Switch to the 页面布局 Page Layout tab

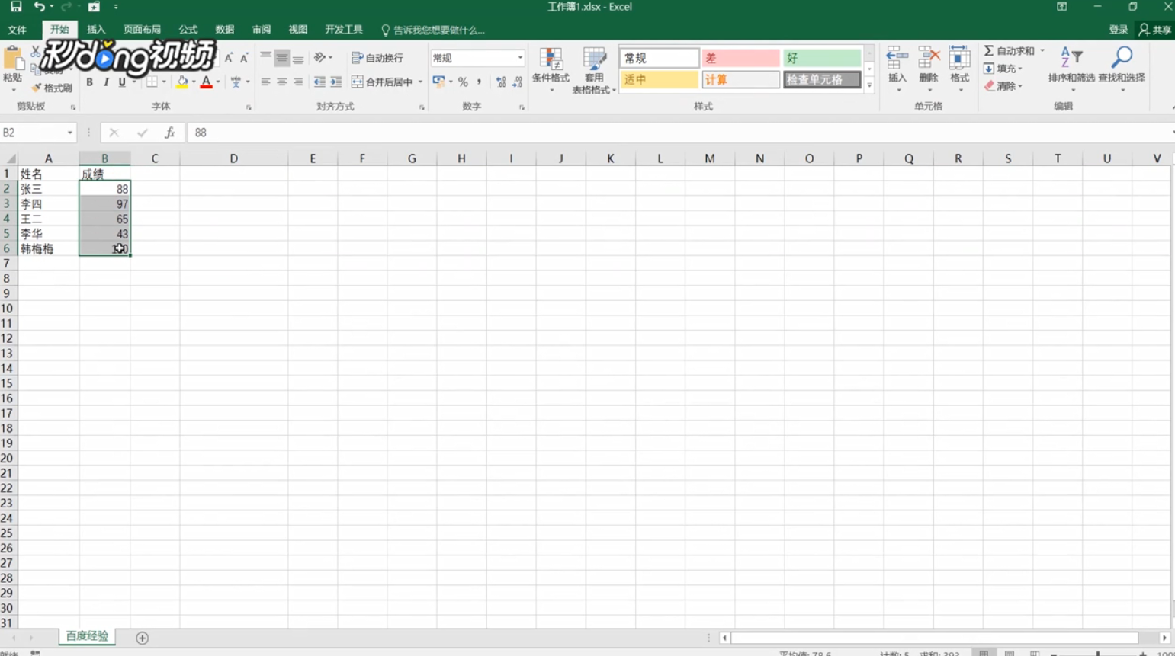[142, 30]
